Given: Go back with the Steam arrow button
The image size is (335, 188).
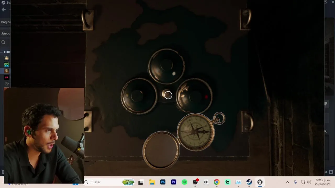Looking at the screenshot, I should (3, 10).
